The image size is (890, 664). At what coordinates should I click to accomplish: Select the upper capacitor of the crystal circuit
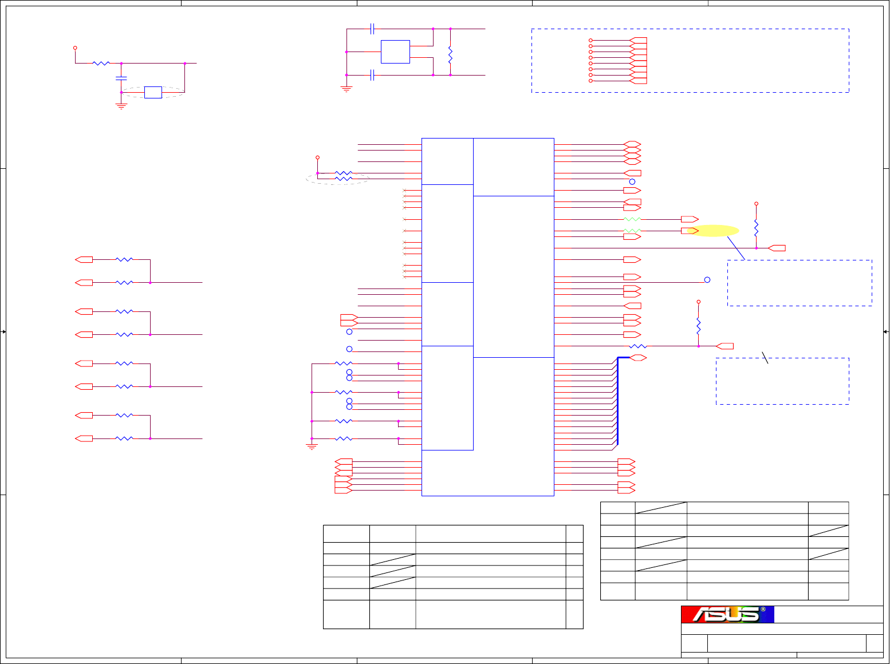coord(372,29)
